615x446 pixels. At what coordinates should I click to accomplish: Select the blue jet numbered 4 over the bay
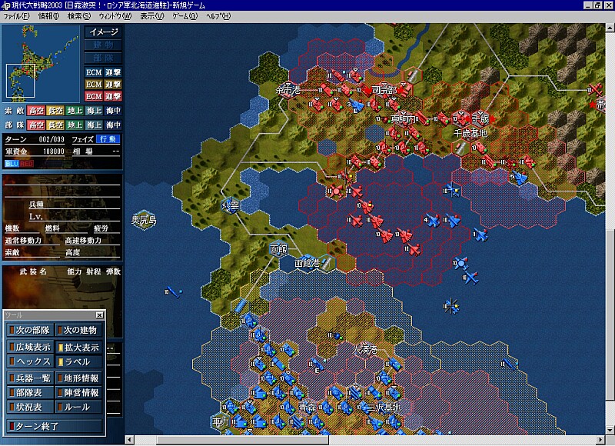(x=433, y=221)
